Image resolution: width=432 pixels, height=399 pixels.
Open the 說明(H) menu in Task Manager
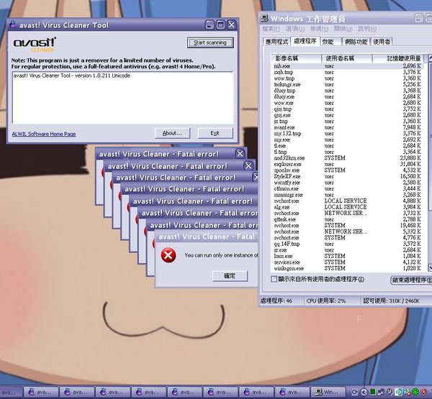point(367,29)
